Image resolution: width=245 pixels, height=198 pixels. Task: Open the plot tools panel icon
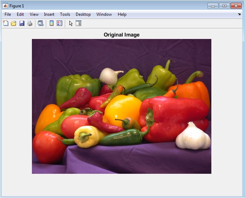coord(79,24)
